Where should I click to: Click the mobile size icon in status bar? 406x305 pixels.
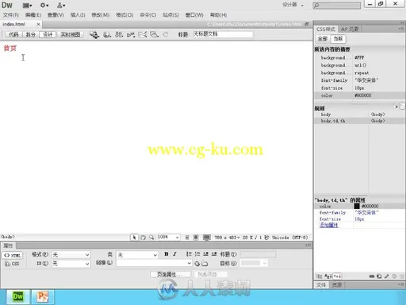pyautogui.click(x=187, y=237)
